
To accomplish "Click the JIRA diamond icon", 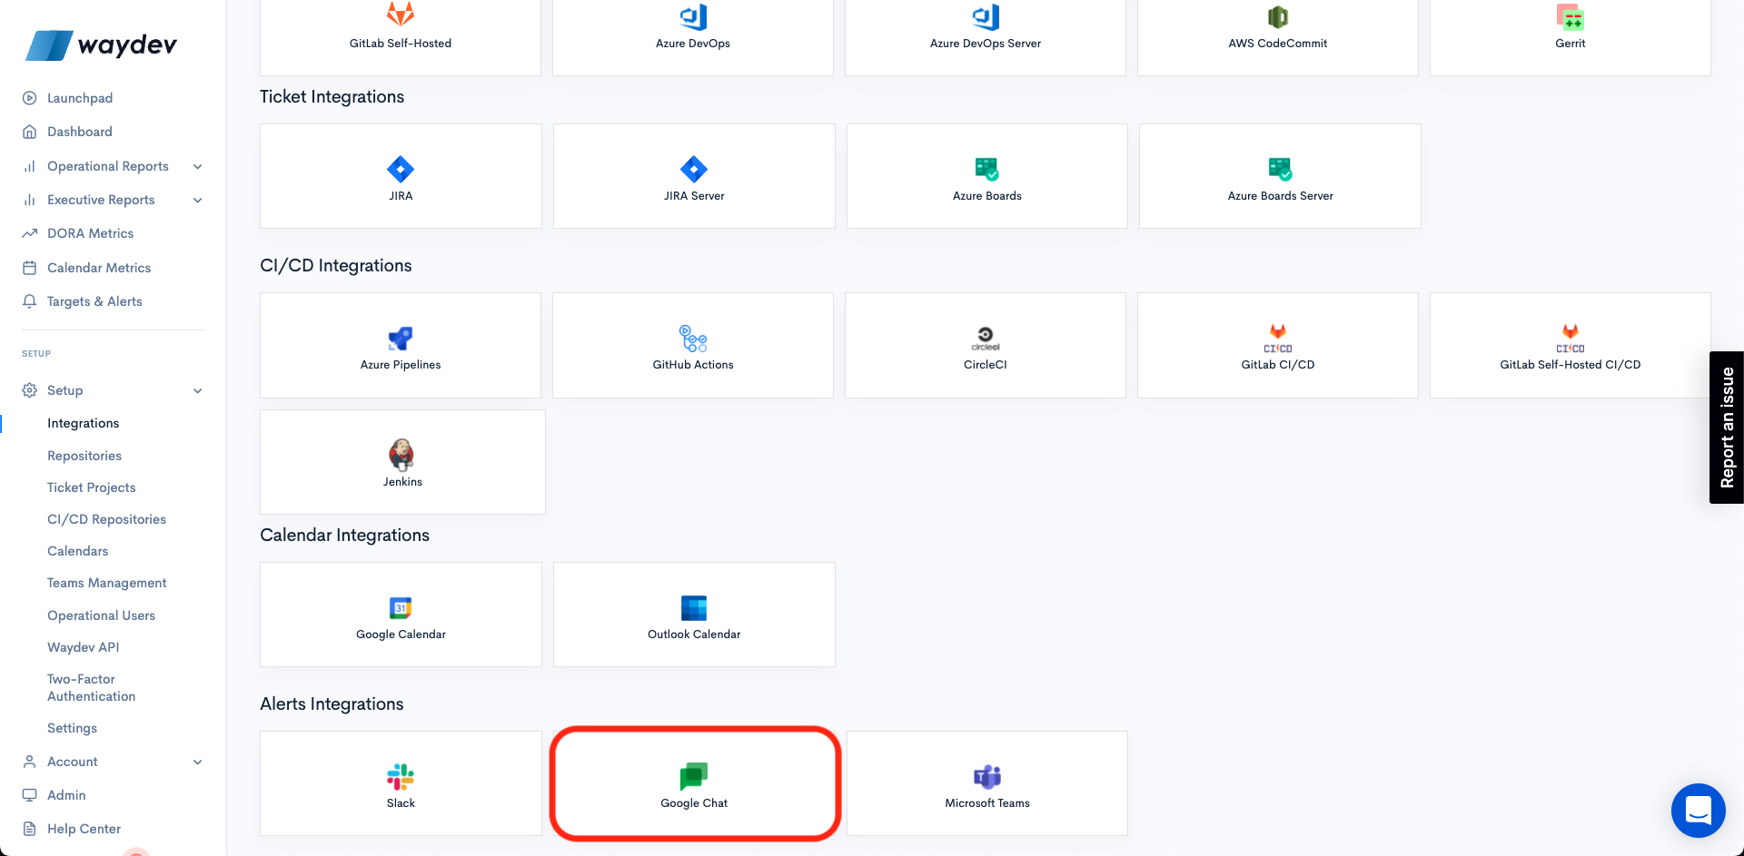I will 401,169.
